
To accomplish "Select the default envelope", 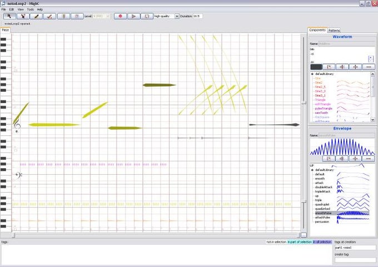I will click(320, 174).
